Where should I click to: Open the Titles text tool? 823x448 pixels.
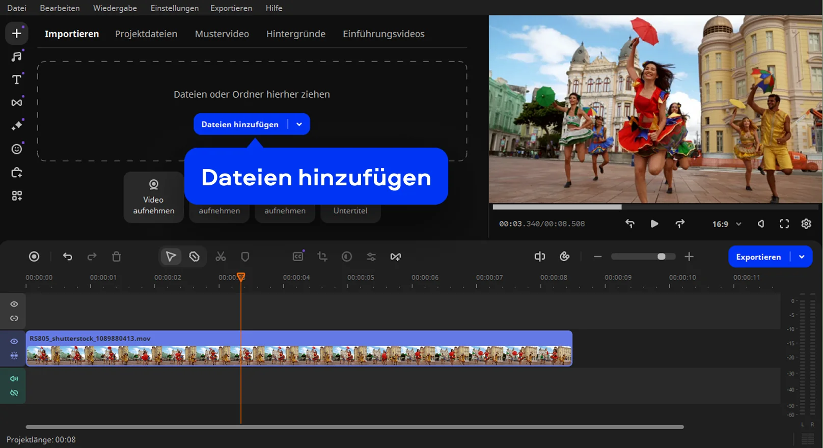click(17, 79)
